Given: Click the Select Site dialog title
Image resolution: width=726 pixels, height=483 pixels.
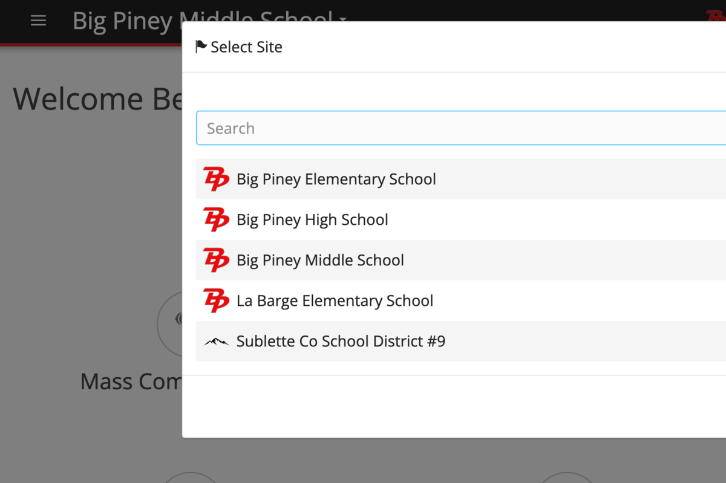Looking at the screenshot, I should (x=247, y=47).
